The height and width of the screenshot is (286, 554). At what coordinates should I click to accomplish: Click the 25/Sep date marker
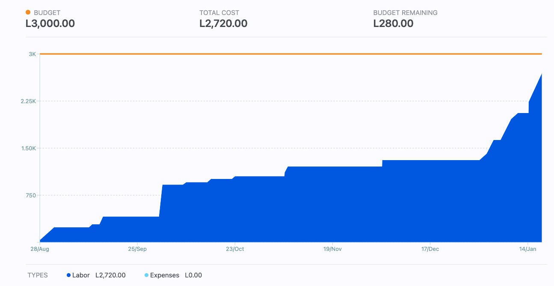pyautogui.click(x=137, y=249)
